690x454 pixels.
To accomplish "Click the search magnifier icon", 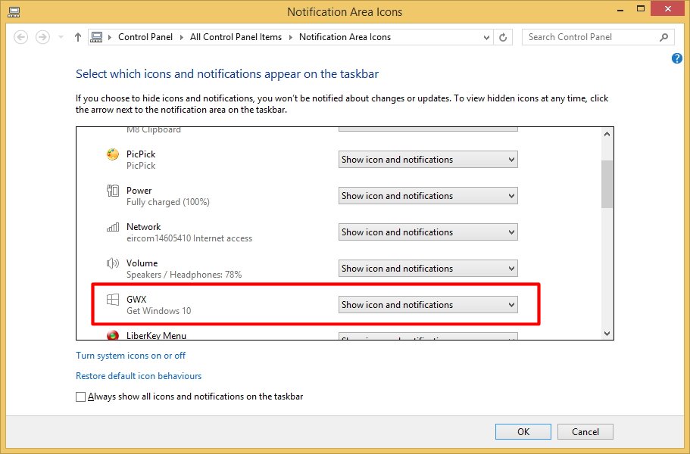I will point(664,37).
